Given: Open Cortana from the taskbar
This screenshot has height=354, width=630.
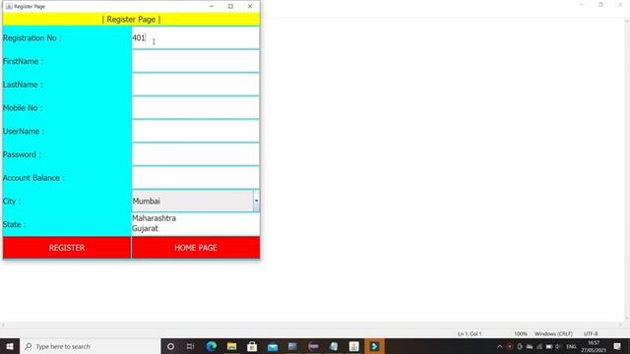Looking at the screenshot, I should pyautogui.click(x=170, y=346).
